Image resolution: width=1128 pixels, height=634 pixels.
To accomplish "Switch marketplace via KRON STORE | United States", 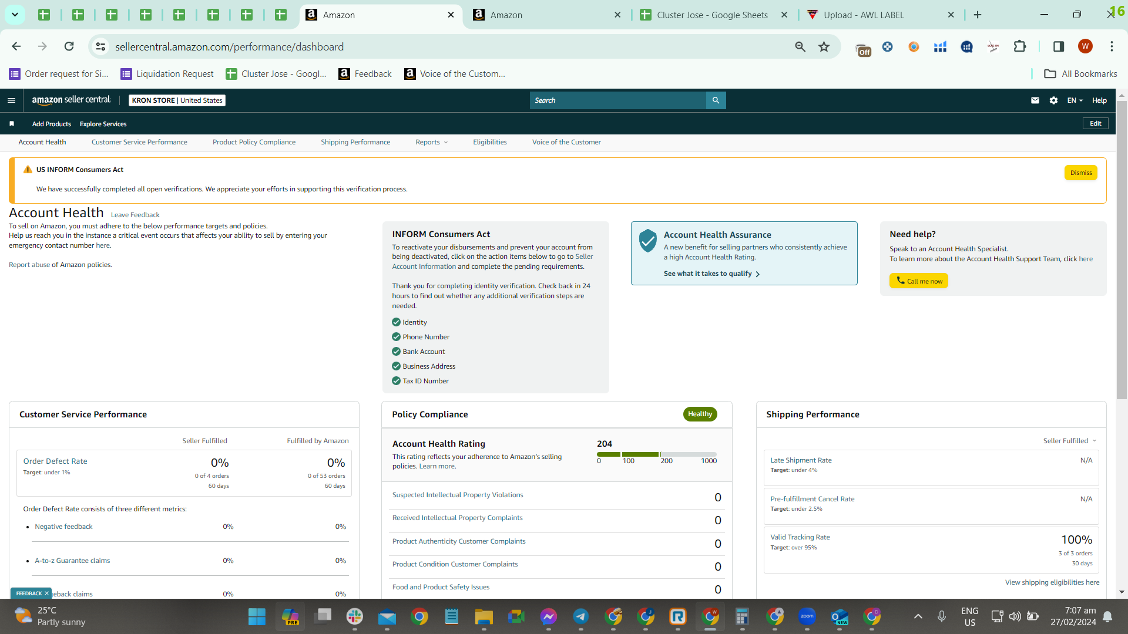I will (177, 100).
